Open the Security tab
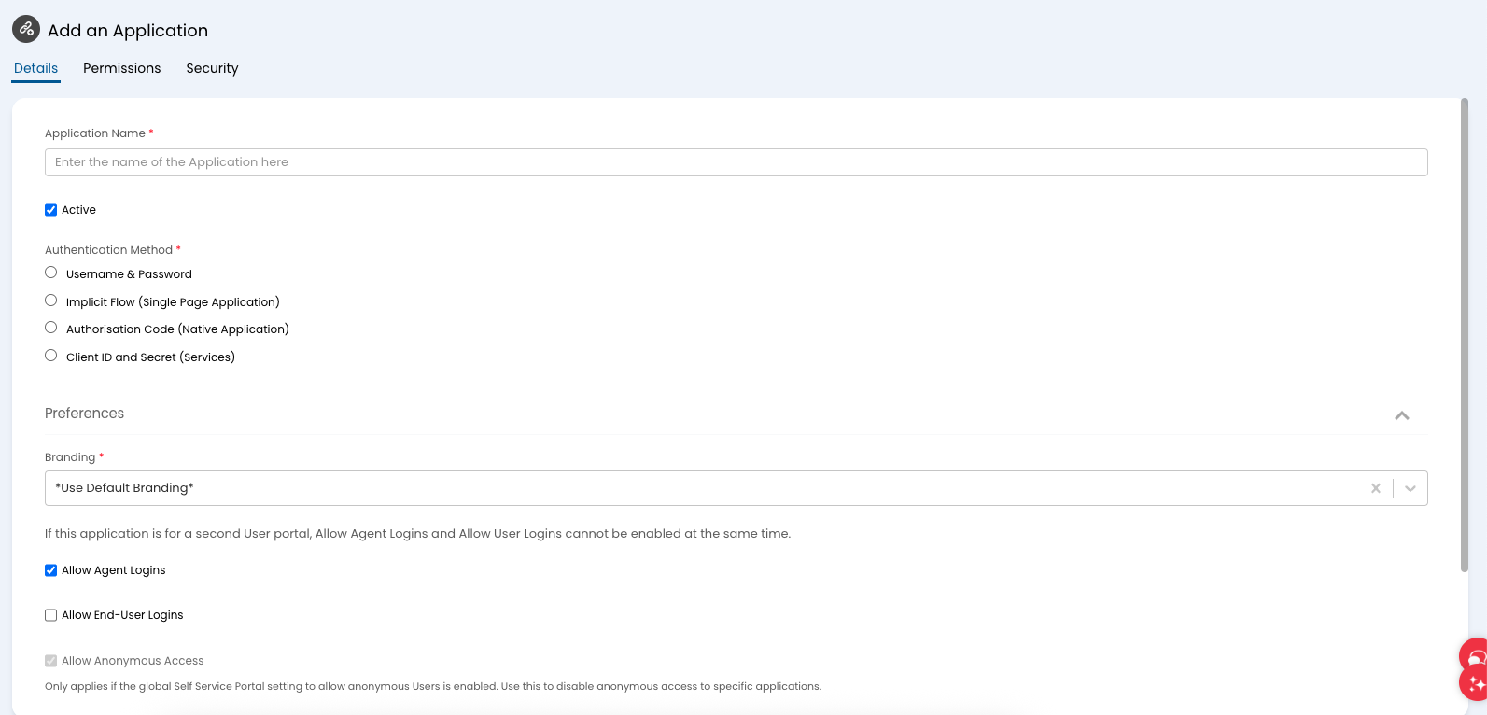1487x715 pixels. [212, 68]
